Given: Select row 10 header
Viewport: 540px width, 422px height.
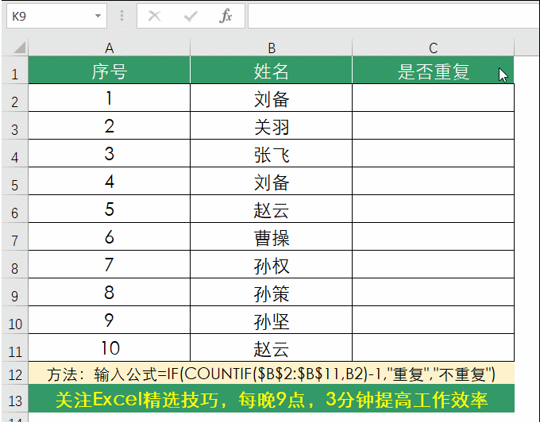Looking at the screenshot, I should (15, 320).
